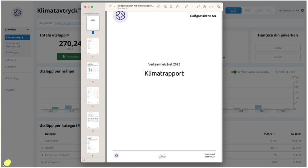Switch to the R12 tab
This screenshot has height=168, width=308.
(x=269, y=10)
